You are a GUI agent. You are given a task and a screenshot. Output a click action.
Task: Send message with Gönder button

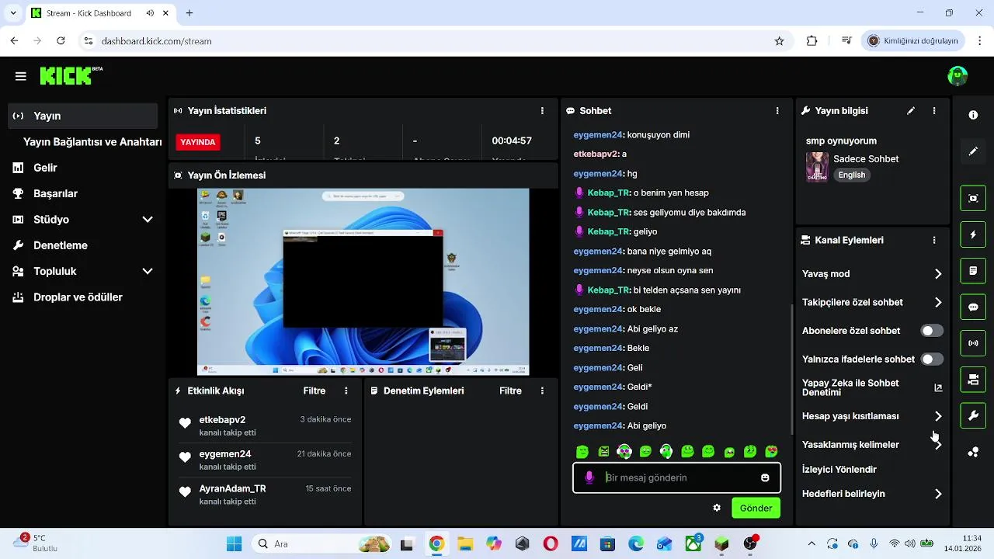point(756,508)
